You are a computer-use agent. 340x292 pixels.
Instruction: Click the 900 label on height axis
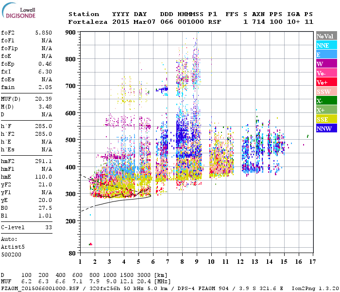click(71, 32)
